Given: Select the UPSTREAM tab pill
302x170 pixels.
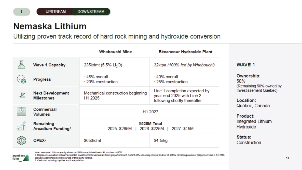Looking at the screenshot, I should pyautogui.click(x=55, y=11).
